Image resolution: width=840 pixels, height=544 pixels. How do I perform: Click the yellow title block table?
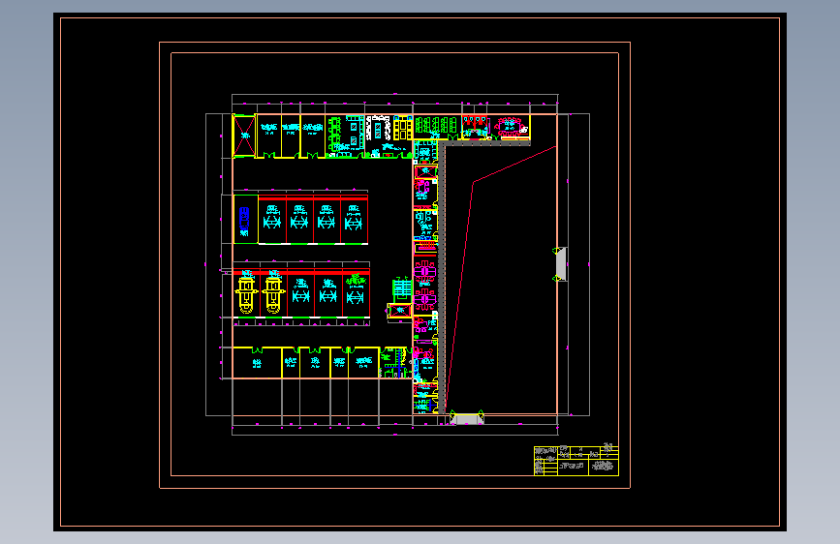pos(576,461)
